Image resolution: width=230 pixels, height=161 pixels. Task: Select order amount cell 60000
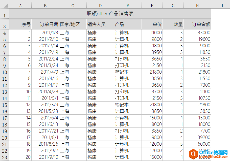[x=197, y=144]
